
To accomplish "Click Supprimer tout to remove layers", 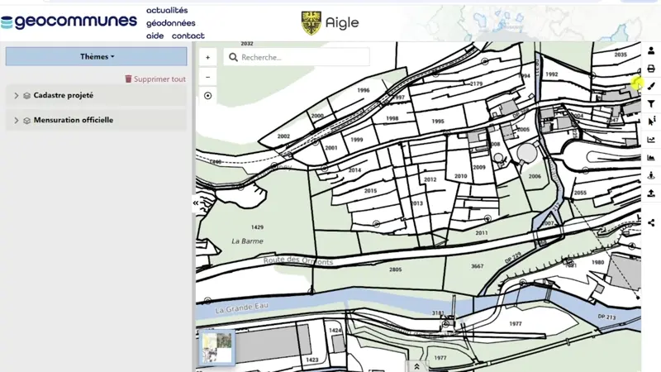I will pos(155,79).
